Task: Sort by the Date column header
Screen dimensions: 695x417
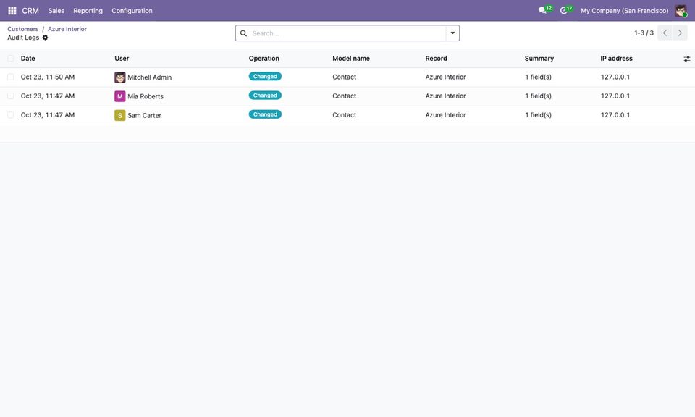Action: pos(28,59)
